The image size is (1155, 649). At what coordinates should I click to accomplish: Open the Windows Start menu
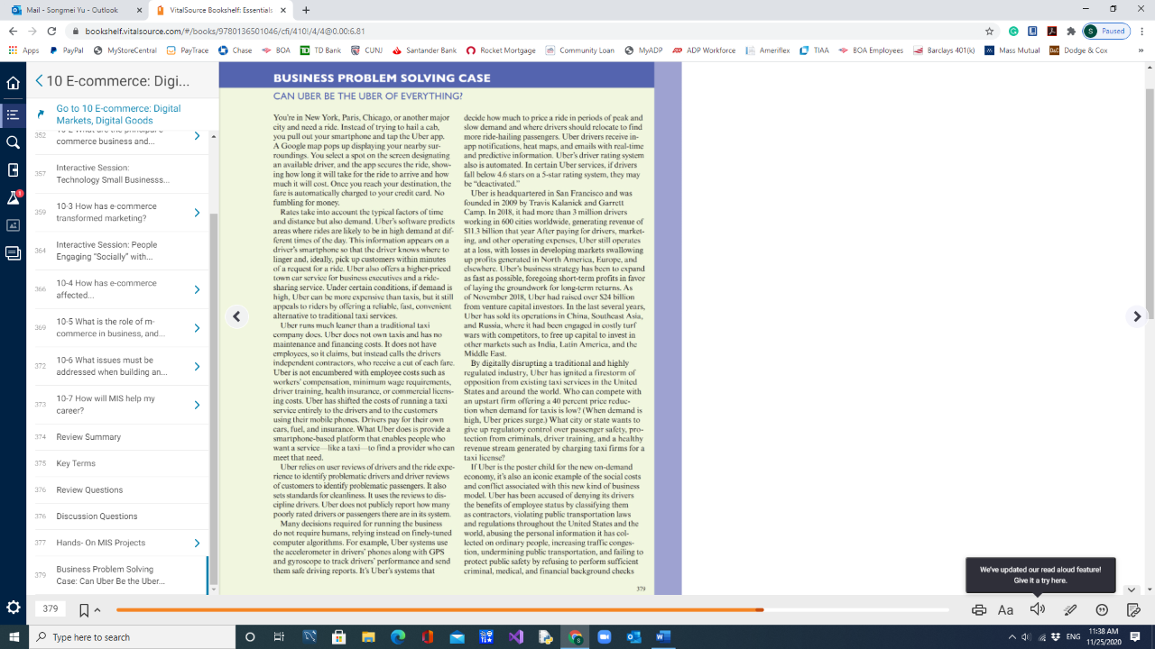coord(14,637)
